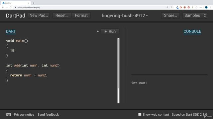Open the zoom magnifier icon in the address bar

(167, 7)
